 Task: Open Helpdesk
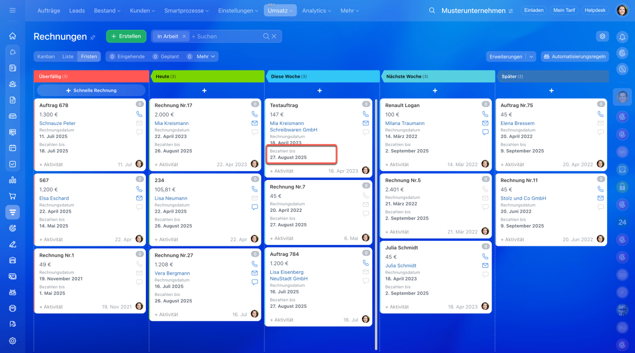(595, 10)
